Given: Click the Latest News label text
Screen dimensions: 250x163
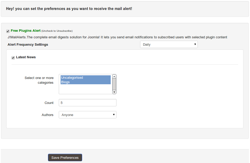Looking at the screenshot, I should point(26,57).
